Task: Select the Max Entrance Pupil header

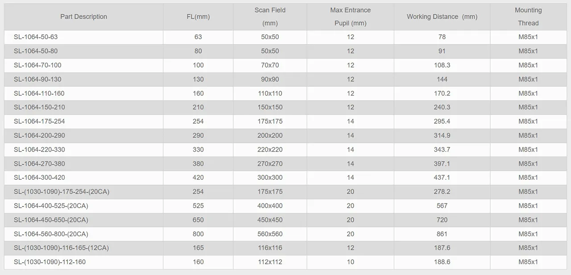Action: click(x=350, y=16)
